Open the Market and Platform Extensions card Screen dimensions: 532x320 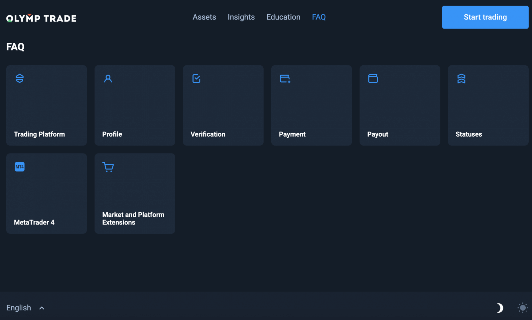coord(135,193)
